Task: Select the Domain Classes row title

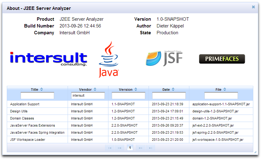Action: pyautogui.click(x=22, y=118)
